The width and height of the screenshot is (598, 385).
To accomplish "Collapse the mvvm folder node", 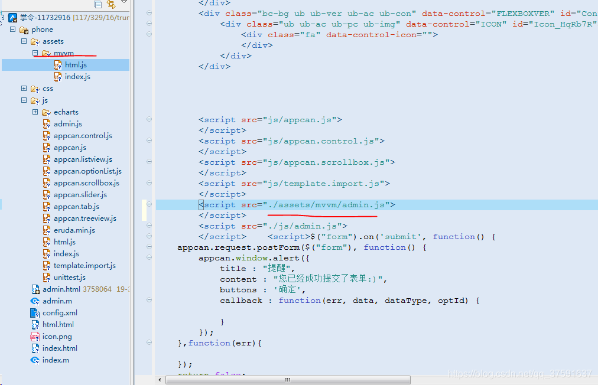I will (x=35, y=53).
